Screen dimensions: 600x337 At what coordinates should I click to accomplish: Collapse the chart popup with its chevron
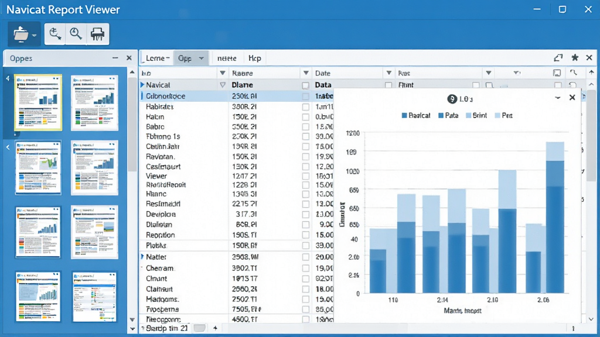click(x=558, y=98)
